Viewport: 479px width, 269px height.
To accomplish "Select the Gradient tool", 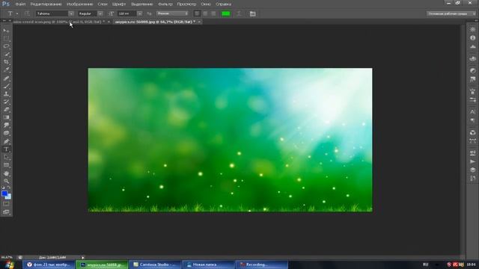I will click(x=7, y=118).
